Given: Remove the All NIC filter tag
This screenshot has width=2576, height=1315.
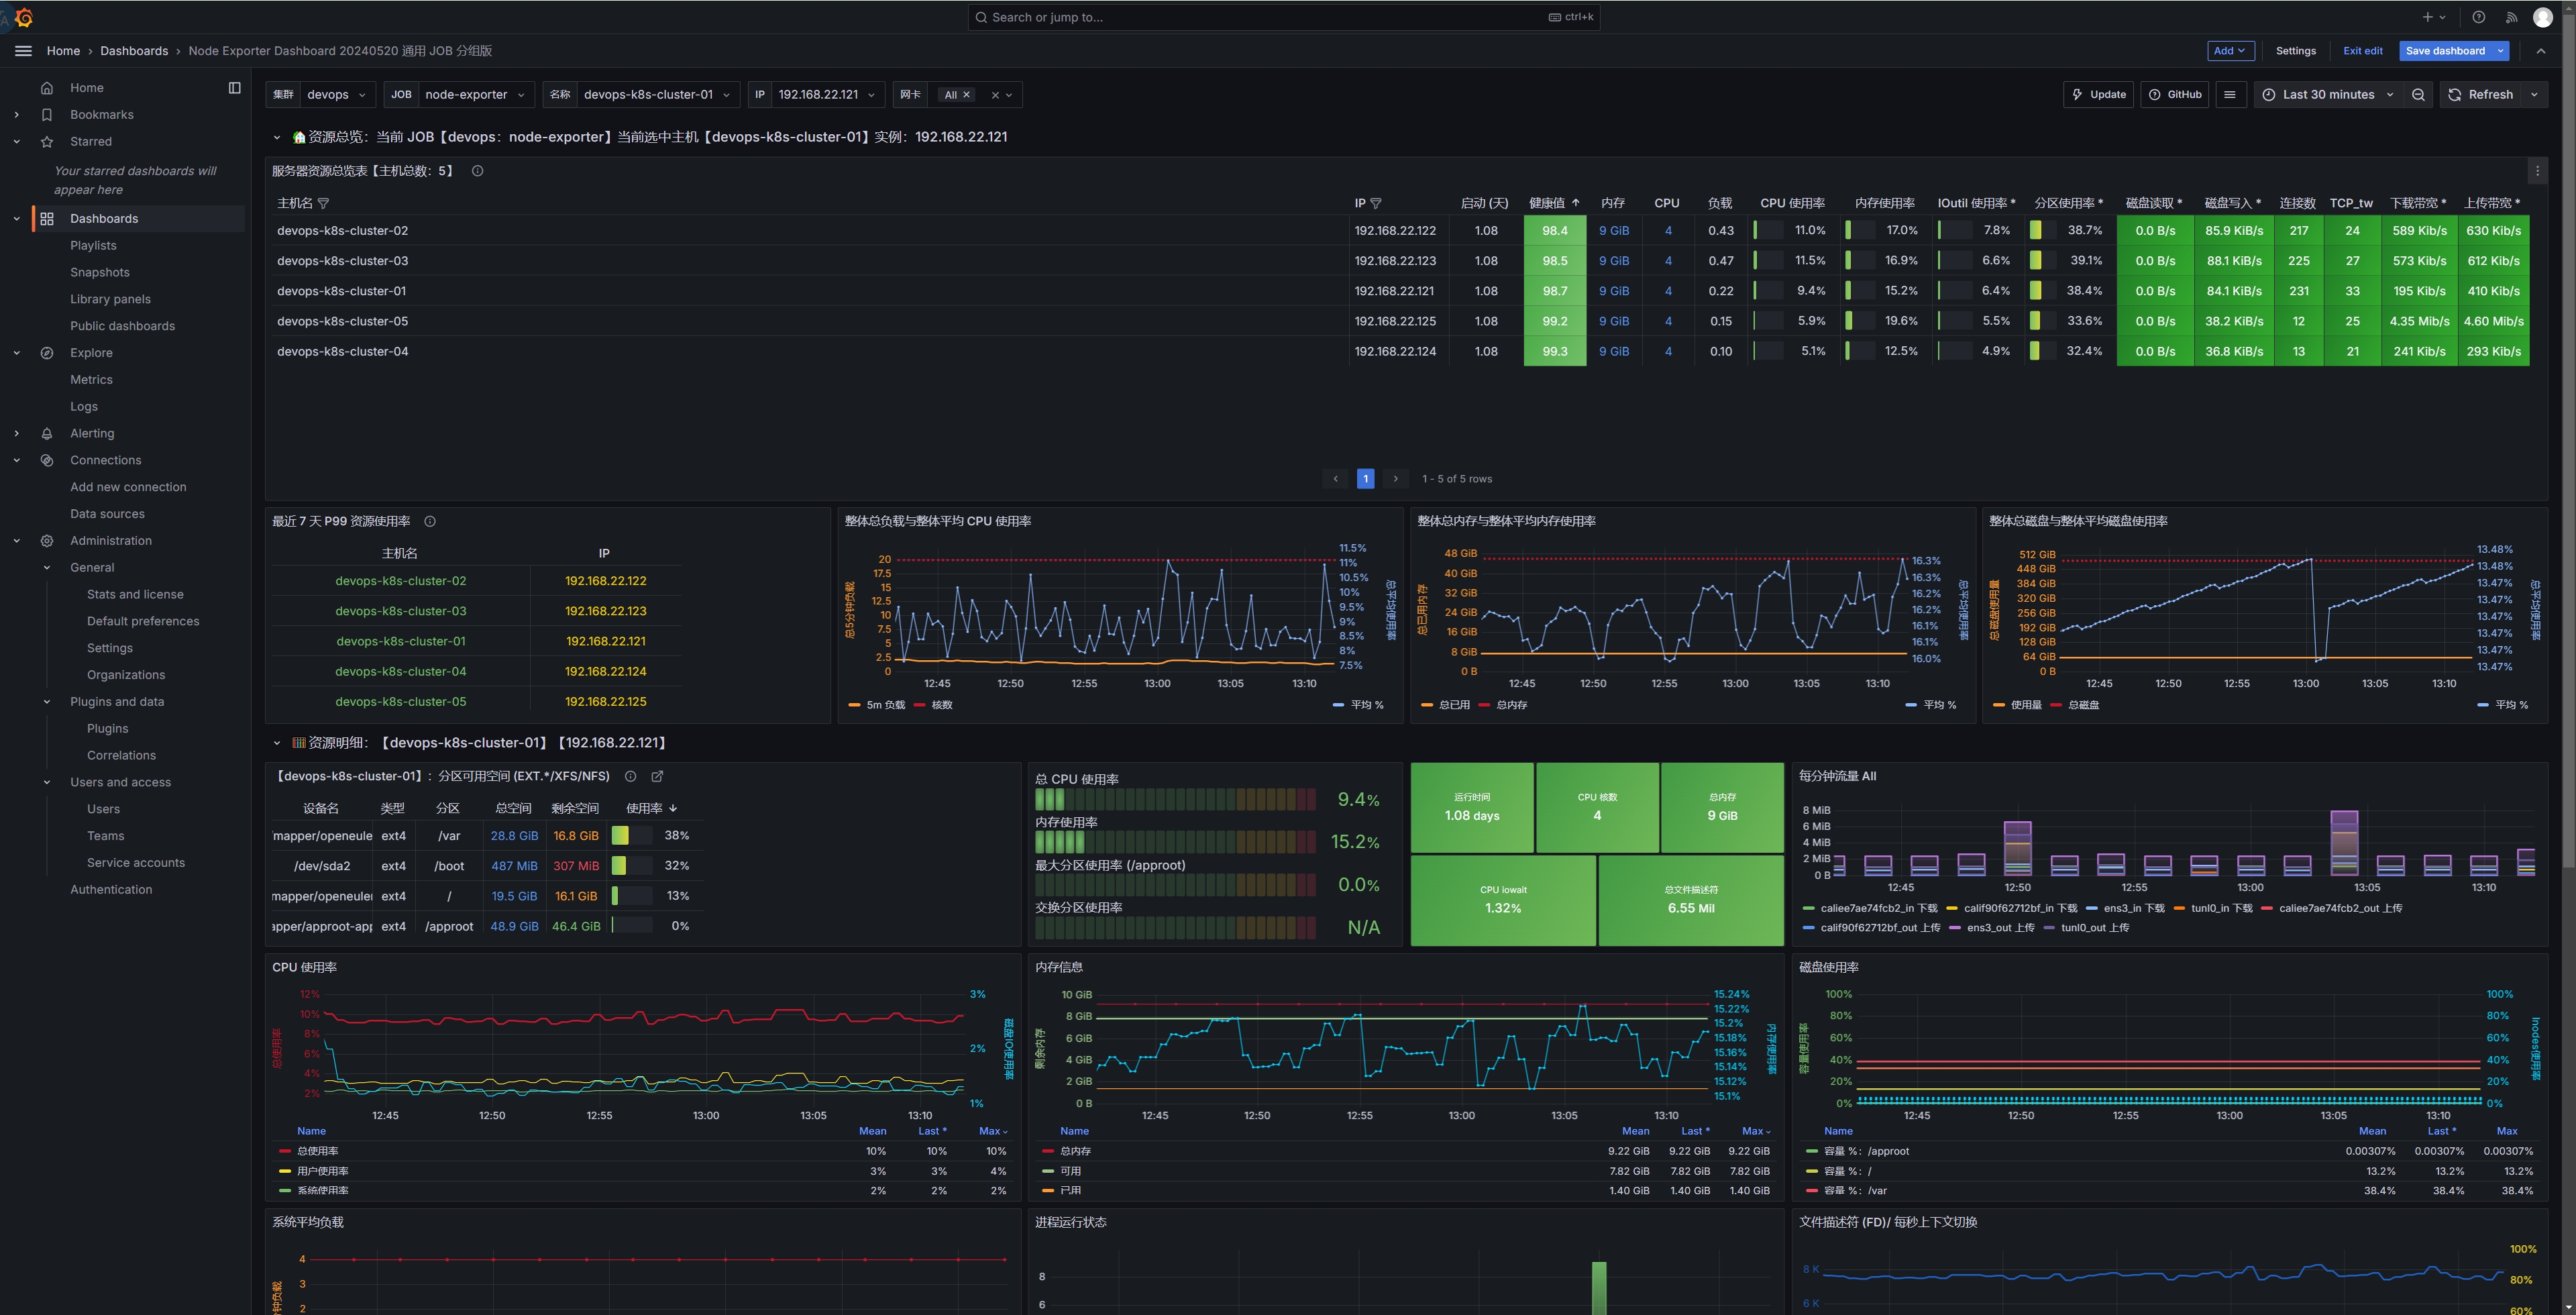Looking at the screenshot, I should (x=966, y=95).
